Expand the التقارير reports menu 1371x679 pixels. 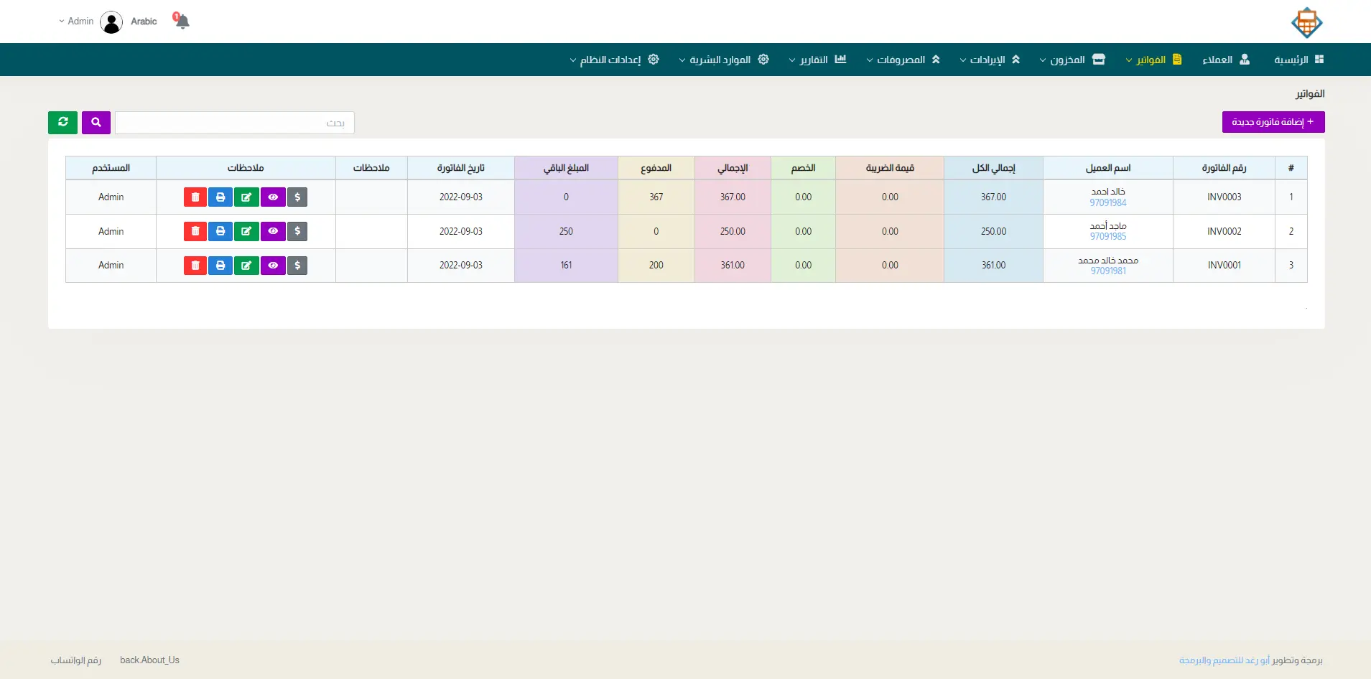[817, 60]
